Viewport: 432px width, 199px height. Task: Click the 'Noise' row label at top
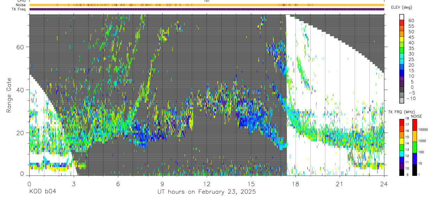point(20,5)
